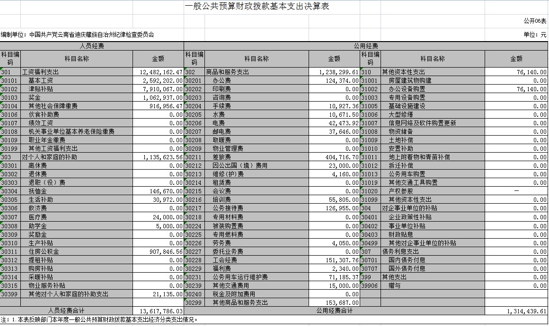
Task: Select the 公务接待费 cell
Action: tap(257, 208)
